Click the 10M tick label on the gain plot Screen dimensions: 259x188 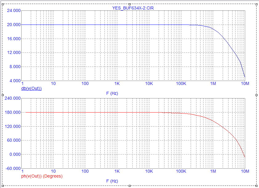click(x=245, y=83)
